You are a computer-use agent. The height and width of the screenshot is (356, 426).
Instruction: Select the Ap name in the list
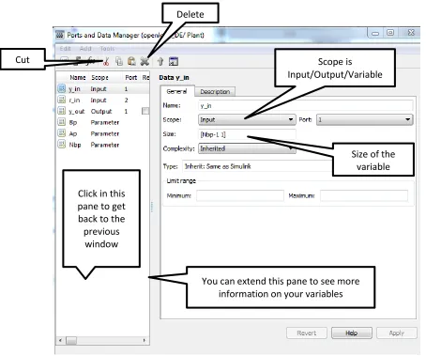click(x=73, y=133)
